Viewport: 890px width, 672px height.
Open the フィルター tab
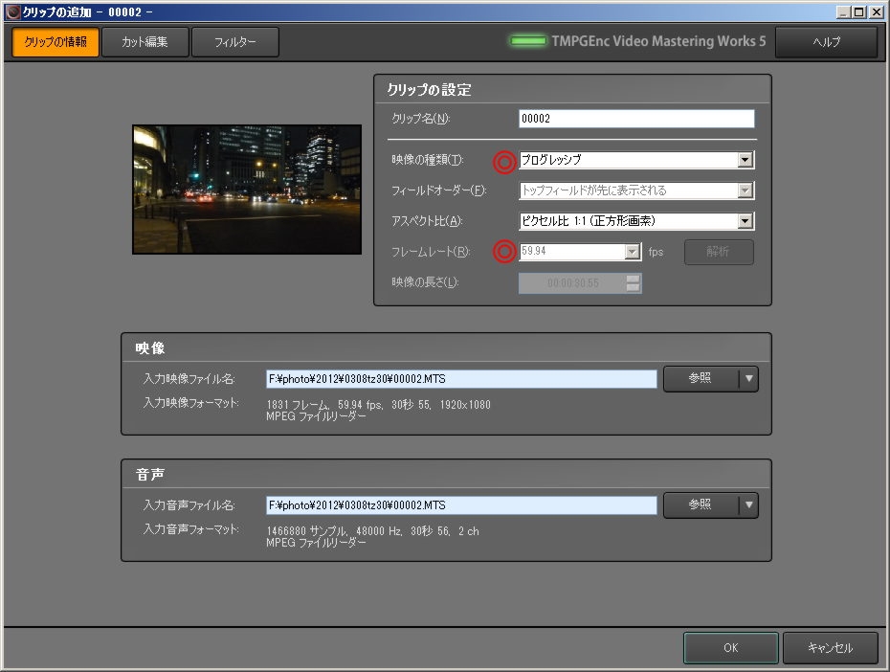point(234,42)
